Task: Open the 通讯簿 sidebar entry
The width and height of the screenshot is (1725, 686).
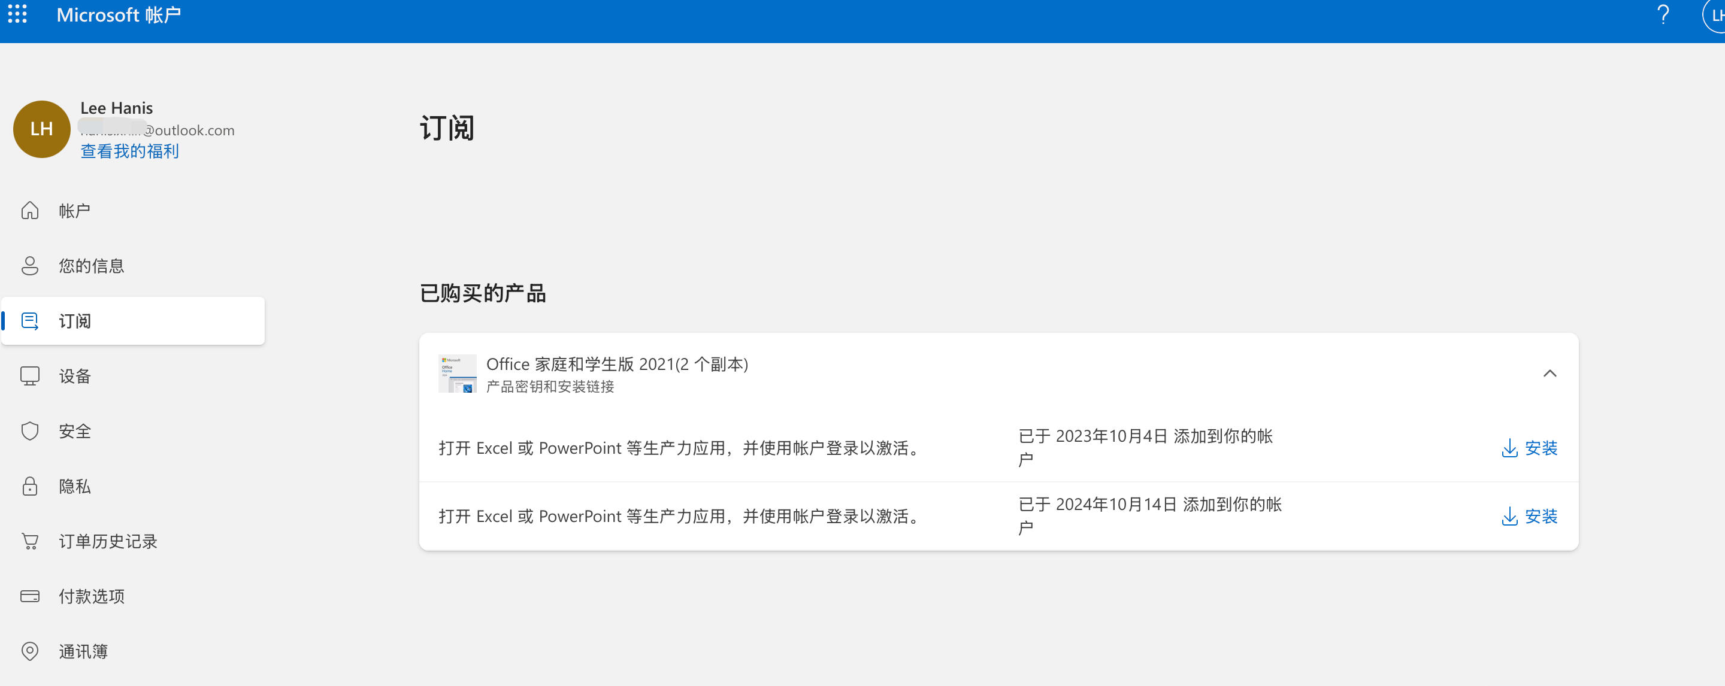Action: coord(132,651)
